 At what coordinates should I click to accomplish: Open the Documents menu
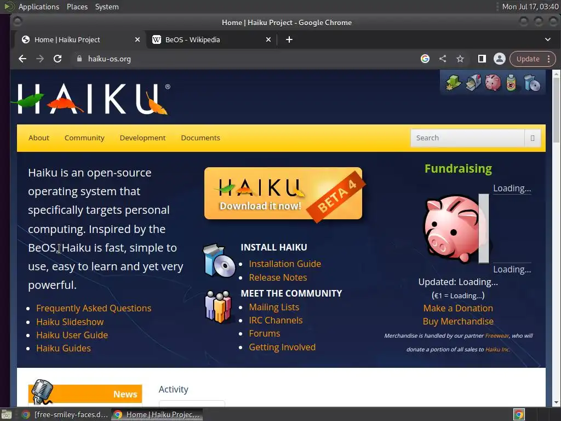tap(201, 138)
